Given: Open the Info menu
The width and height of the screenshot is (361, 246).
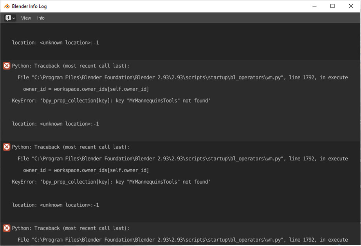Looking at the screenshot, I should (x=41, y=18).
